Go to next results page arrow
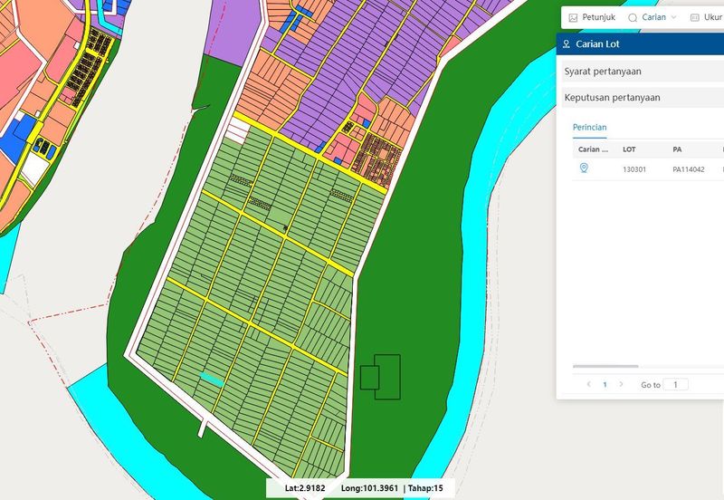 coord(621,384)
